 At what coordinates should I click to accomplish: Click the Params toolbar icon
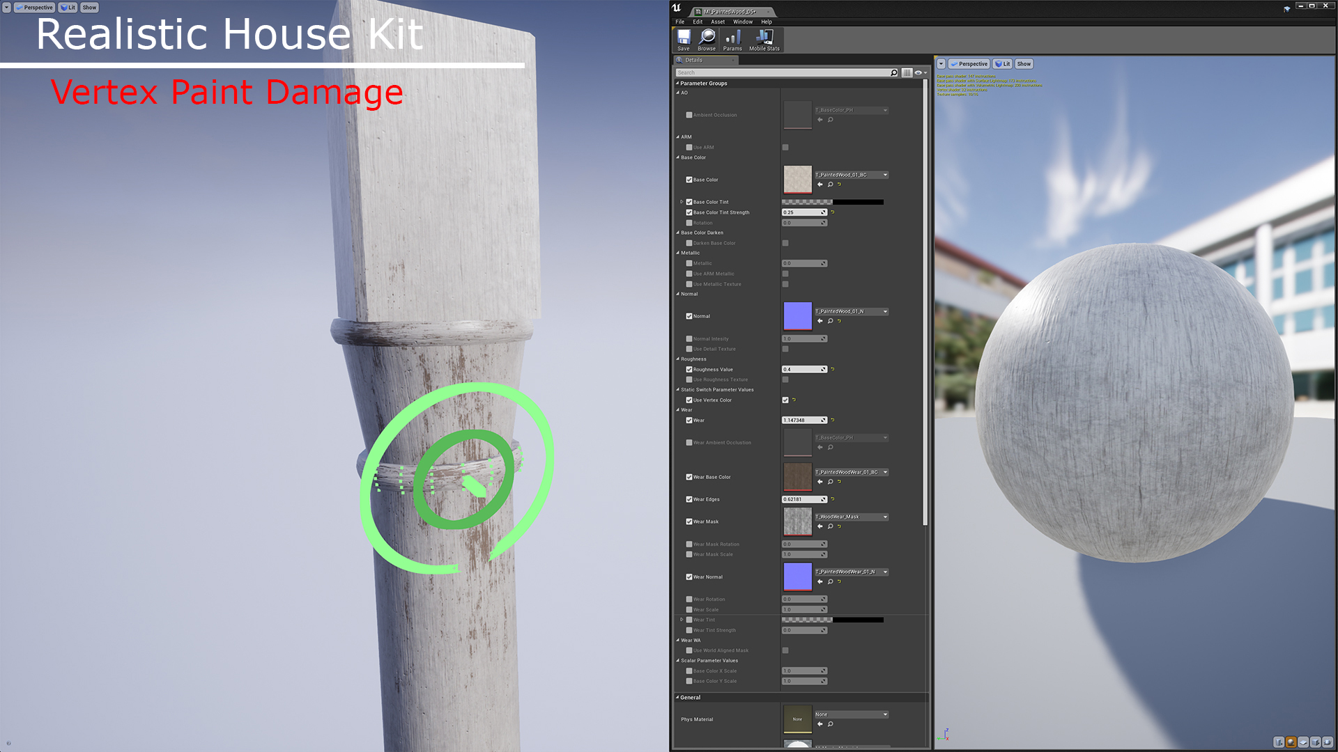point(732,40)
